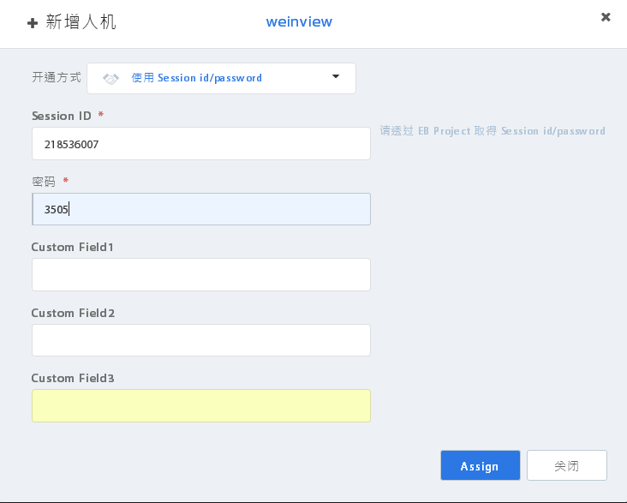627x503 pixels.
Task: Click the 关闭 button
Action: (x=567, y=465)
